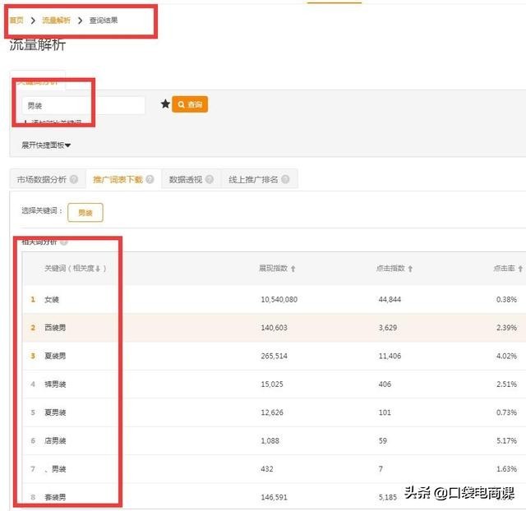
Task: Click help icon beside 市场数据分析
Action: 74,179
